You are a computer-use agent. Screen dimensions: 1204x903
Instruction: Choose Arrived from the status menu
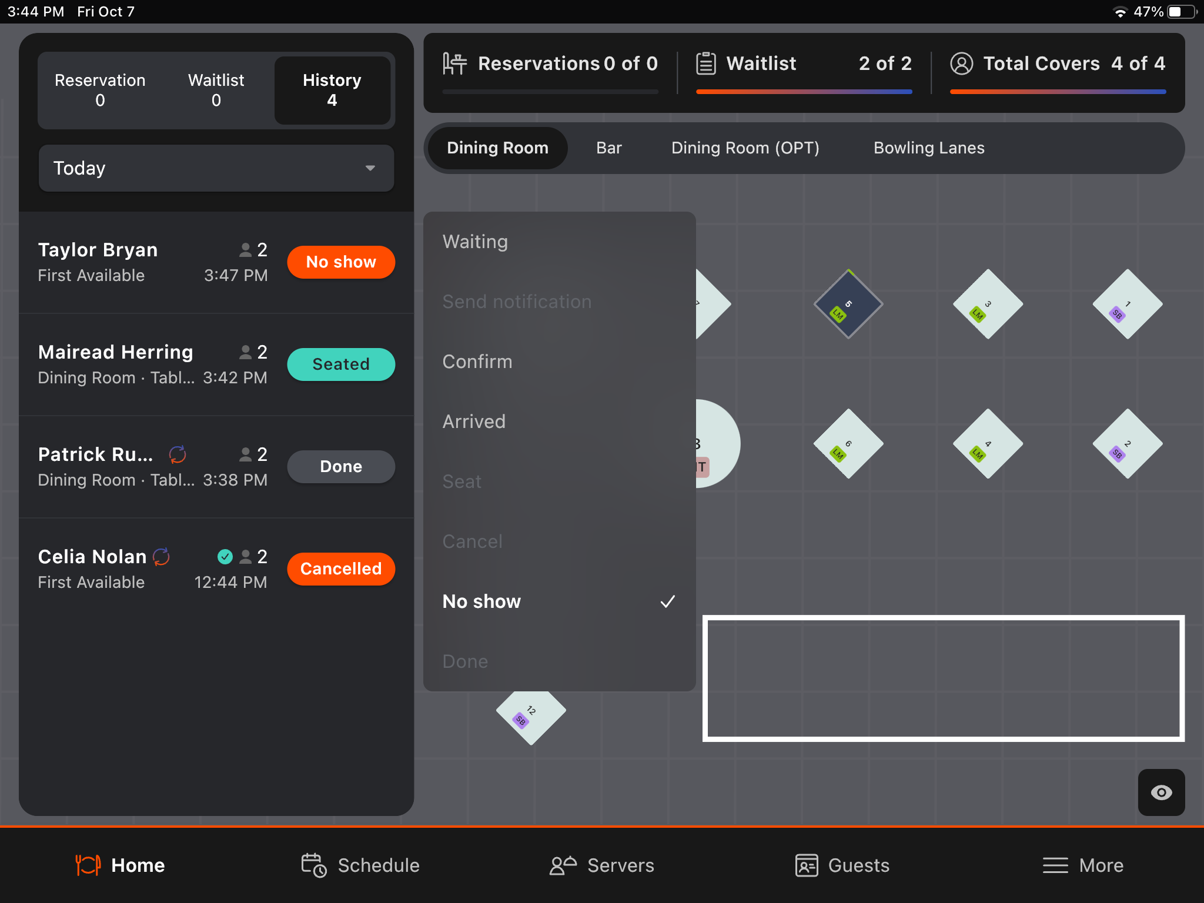474,422
